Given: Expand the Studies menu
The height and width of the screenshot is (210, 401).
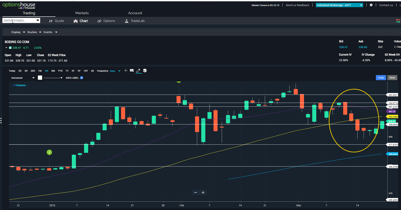Looking at the screenshot, I should tap(34, 32).
